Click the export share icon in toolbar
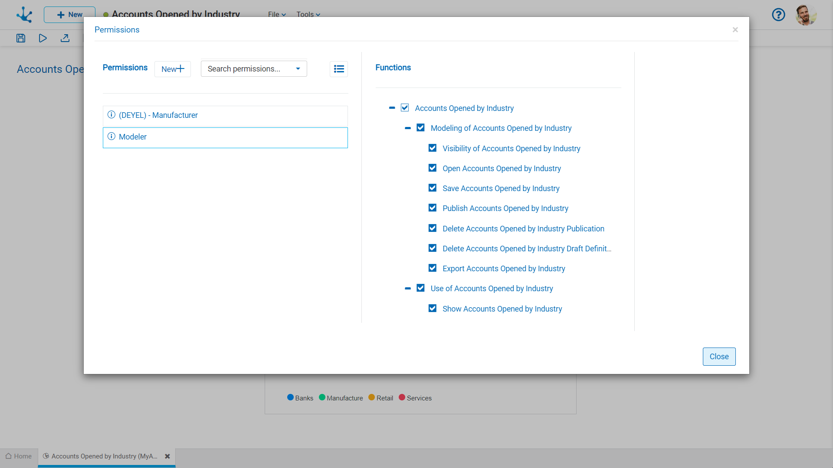Image resolution: width=833 pixels, height=468 pixels. tap(65, 38)
